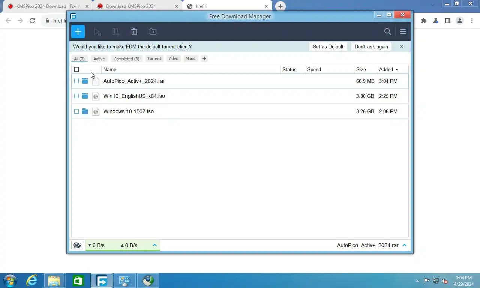Click Set as Default button
Viewport: 480px width, 288px height.
pyautogui.click(x=328, y=46)
